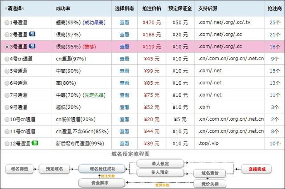285x189 pixels.
Task: Open 查看 guide for 4号cn通道
Action: pyautogui.click(x=125, y=59)
